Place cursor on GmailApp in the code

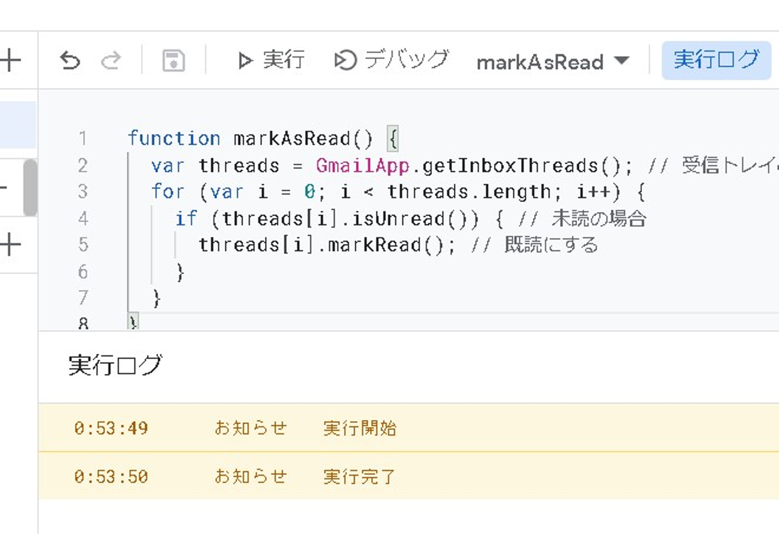click(x=362, y=166)
